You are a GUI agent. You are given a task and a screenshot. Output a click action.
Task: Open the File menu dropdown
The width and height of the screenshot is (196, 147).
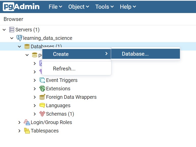click(55, 7)
